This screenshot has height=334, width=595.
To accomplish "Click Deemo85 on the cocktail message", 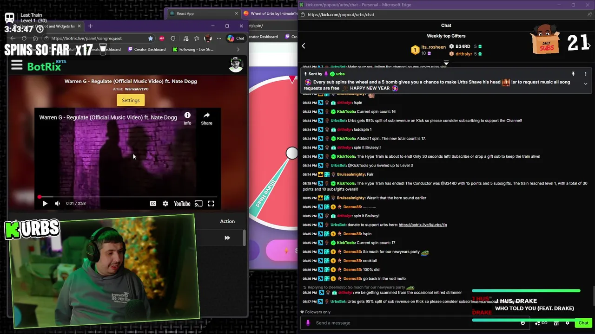I will 352,261.
